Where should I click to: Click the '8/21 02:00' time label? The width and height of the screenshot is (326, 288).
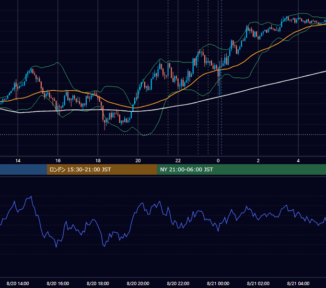(x=258, y=283)
